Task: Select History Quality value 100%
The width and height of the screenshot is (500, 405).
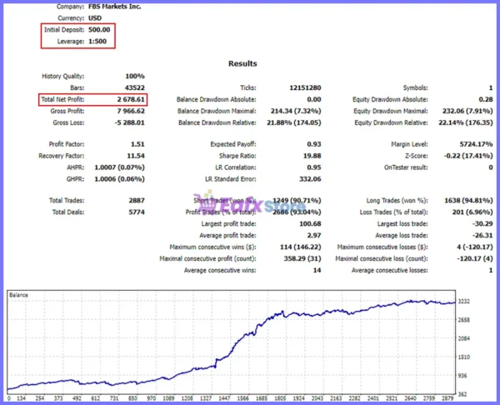Action: (x=134, y=76)
